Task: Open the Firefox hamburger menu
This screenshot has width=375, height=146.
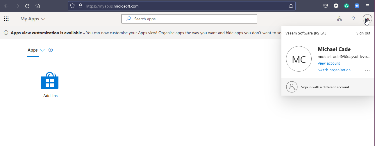Action: click(x=367, y=6)
